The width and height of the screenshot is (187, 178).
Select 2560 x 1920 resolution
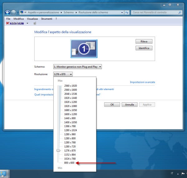tap(70, 86)
